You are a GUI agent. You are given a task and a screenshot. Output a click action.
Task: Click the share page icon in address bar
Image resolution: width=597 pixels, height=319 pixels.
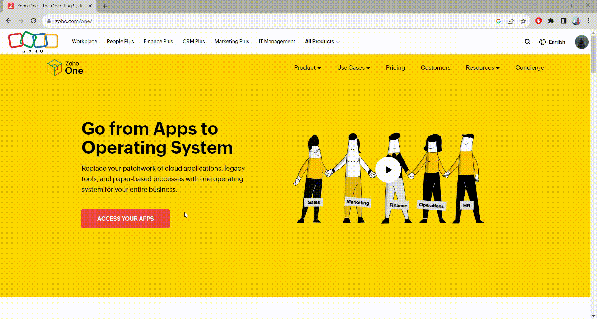pyautogui.click(x=511, y=21)
